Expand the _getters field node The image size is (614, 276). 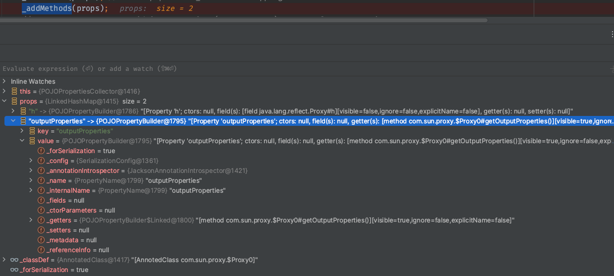[x=31, y=220]
